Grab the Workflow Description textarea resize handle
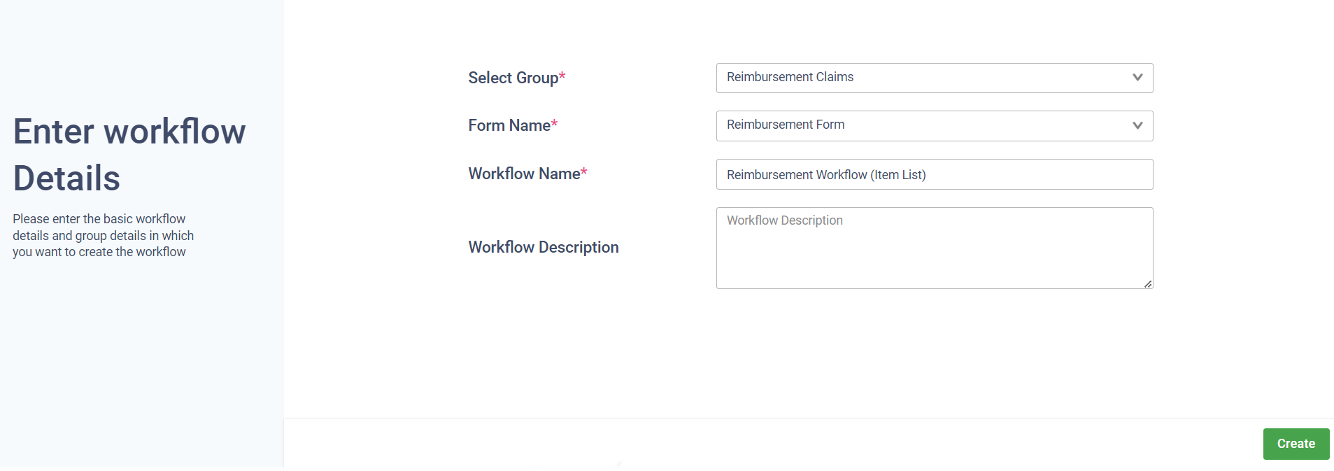 point(1148,283)
